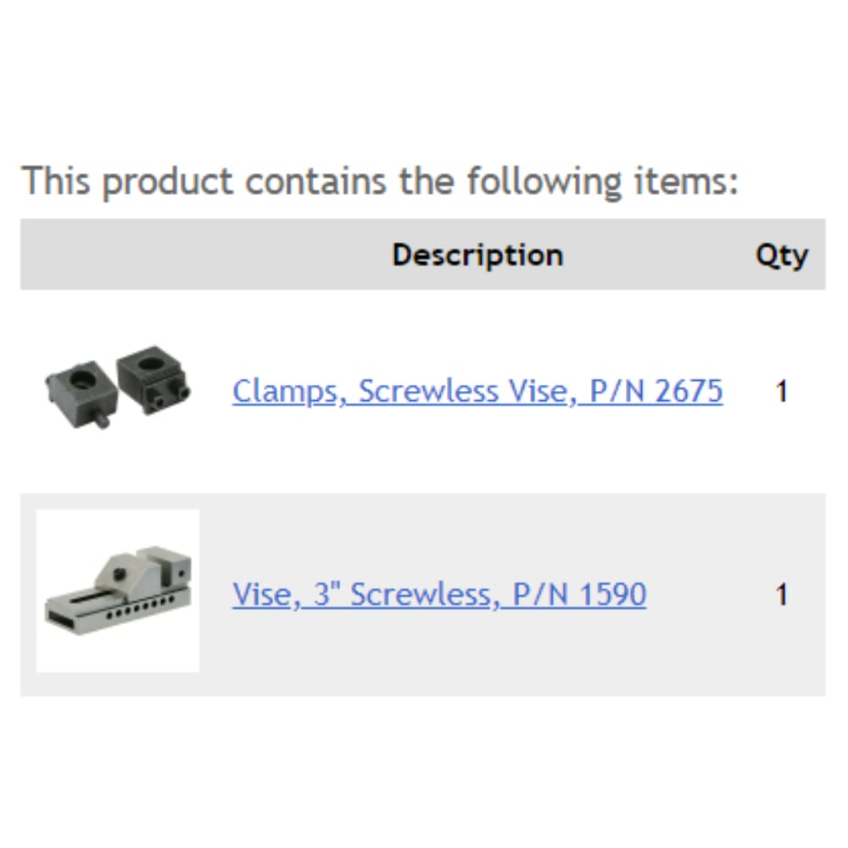Image resolution: width=848 pixels, height=848 pixels.
Task: Click the 3" screwless vise thumbnail image
Action: pos(119,589)
